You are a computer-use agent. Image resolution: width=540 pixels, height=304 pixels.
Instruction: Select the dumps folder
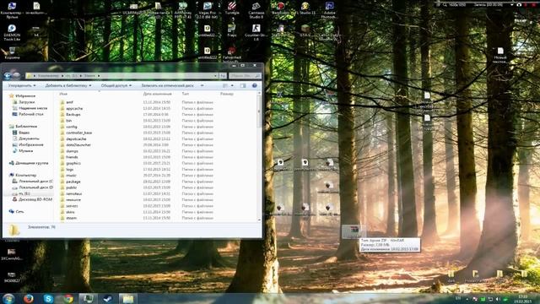point(72,151)
